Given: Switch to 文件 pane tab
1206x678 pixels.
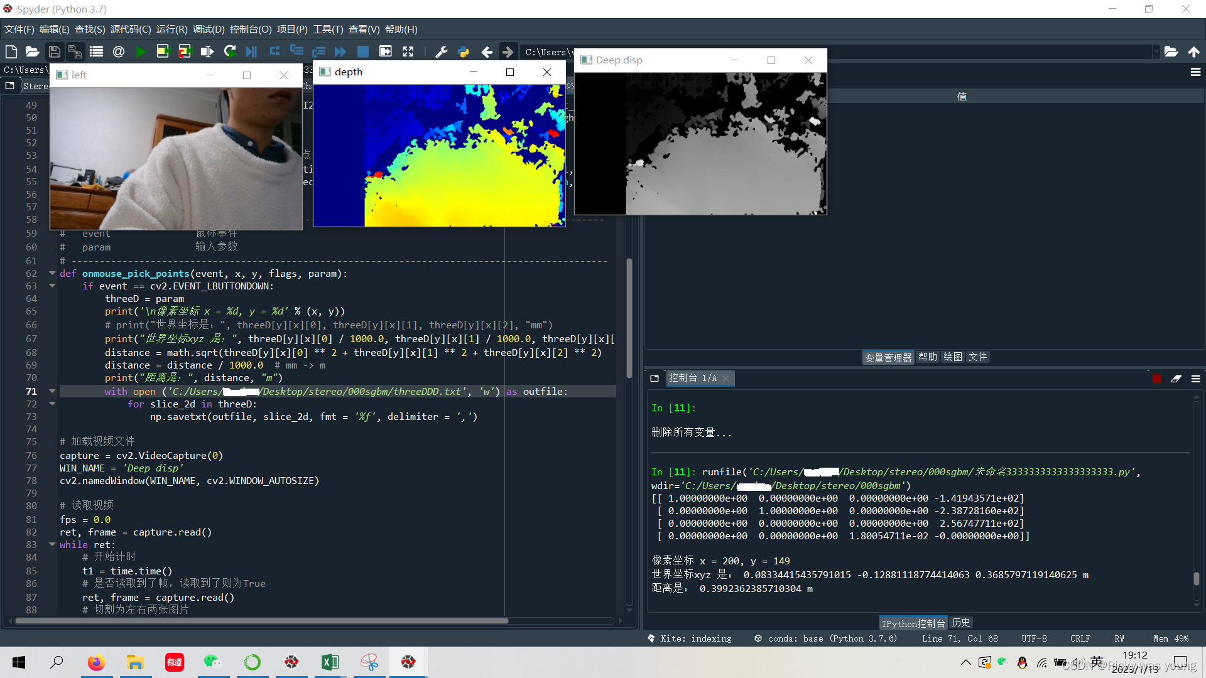Looking at the screenshot, I should pyautogui.click(x=977, y=357).
